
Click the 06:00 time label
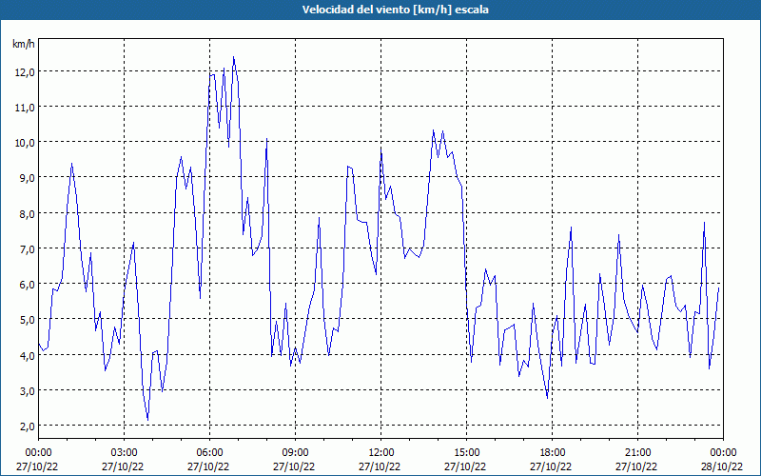pos(209,453)
